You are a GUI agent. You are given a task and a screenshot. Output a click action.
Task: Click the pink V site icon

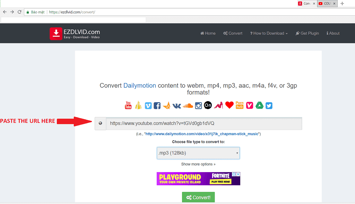click(250, 105)
